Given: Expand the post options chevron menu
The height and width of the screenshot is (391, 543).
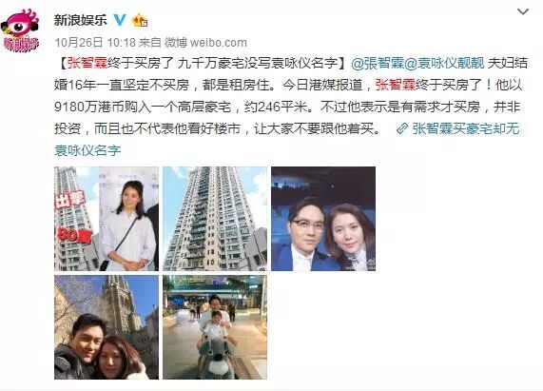Looking at the screenshot, I should (523, 12).
